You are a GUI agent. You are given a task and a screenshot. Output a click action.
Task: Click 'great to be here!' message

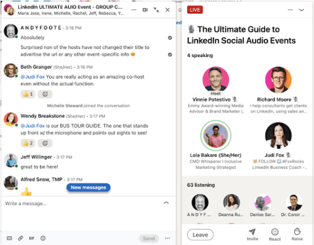[x=39, y=167]
